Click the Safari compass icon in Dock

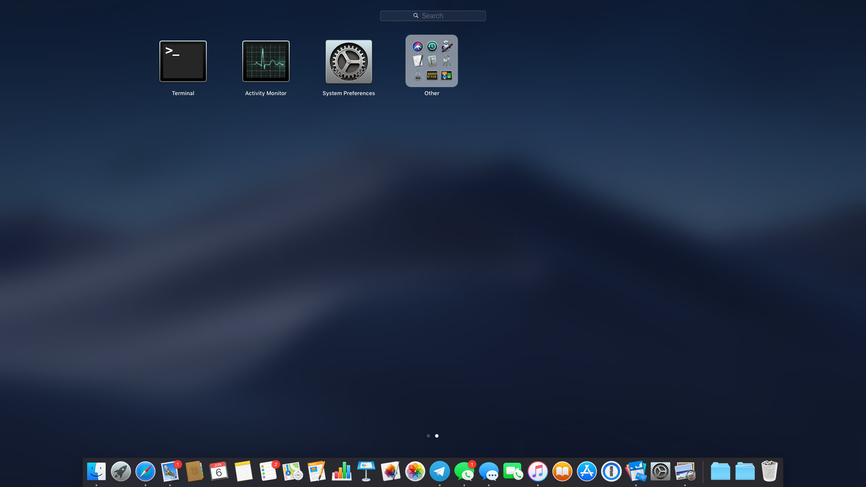click(145, 471)
